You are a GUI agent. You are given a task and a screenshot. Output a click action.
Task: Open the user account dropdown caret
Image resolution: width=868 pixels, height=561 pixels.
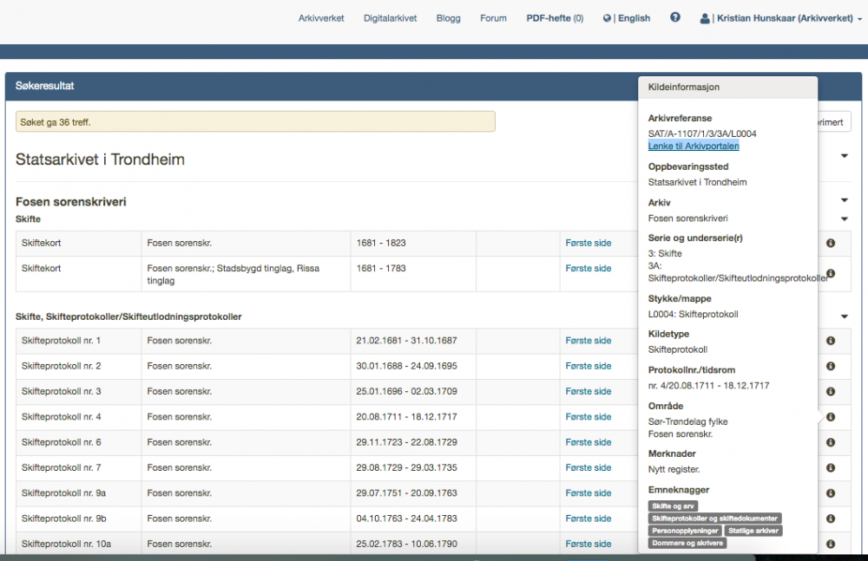pos(859,19)
